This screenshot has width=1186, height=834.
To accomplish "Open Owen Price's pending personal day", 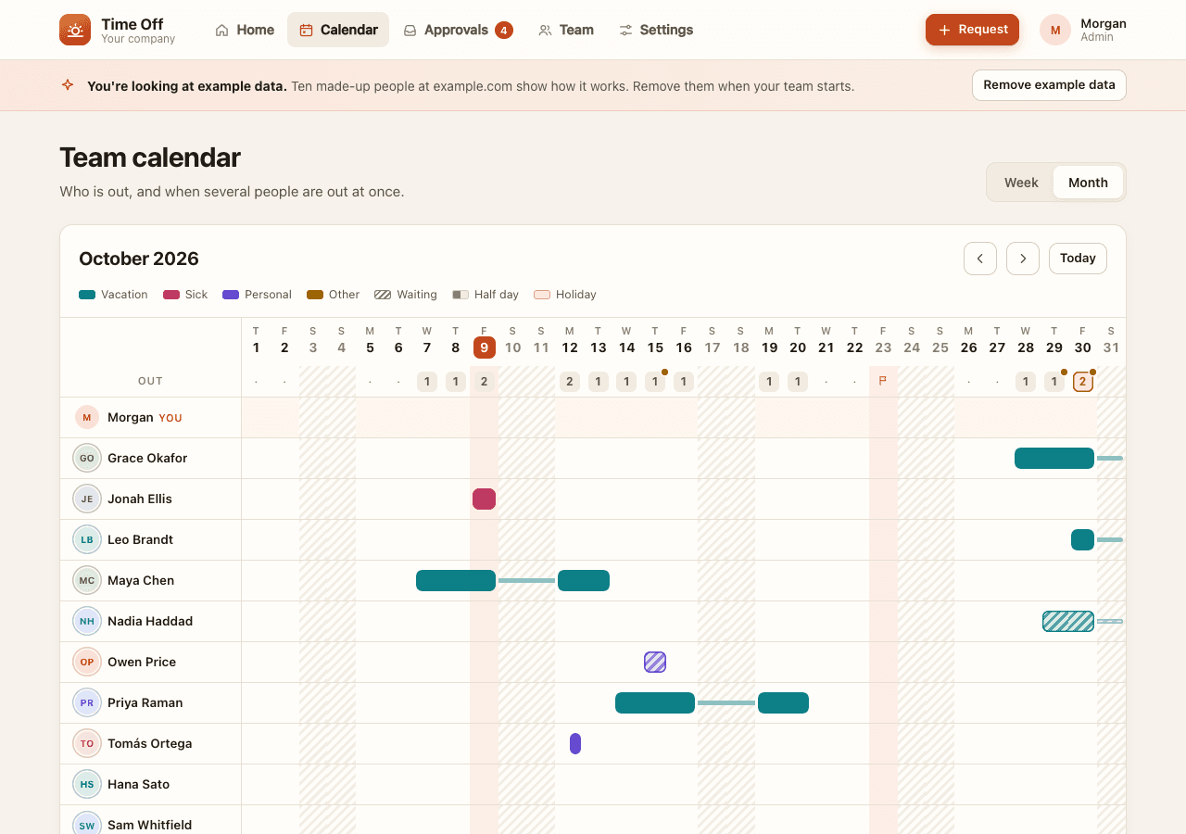I will [x=655, y=662].
